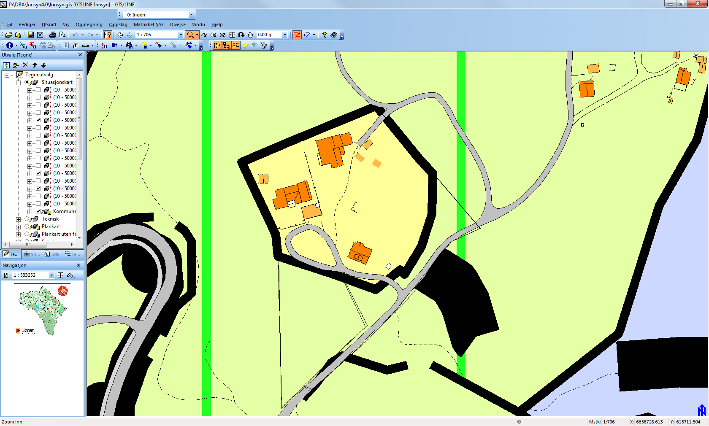Viewport: 709px width, 426px height.
Task: Select the Teknisk radio button
Action: (x=27, y=219)
